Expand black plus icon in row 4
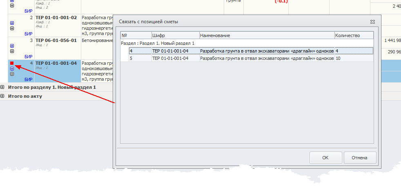The height and width of the screenshot is (187, 401). tap(12, 74)
